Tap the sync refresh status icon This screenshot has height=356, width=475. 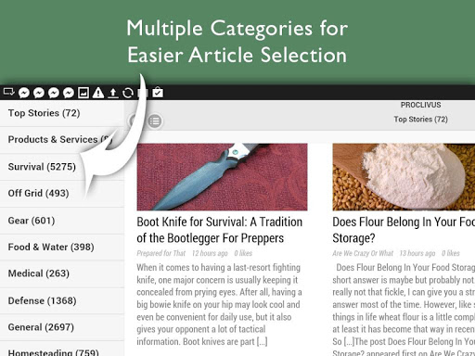(x=128, y=93)
